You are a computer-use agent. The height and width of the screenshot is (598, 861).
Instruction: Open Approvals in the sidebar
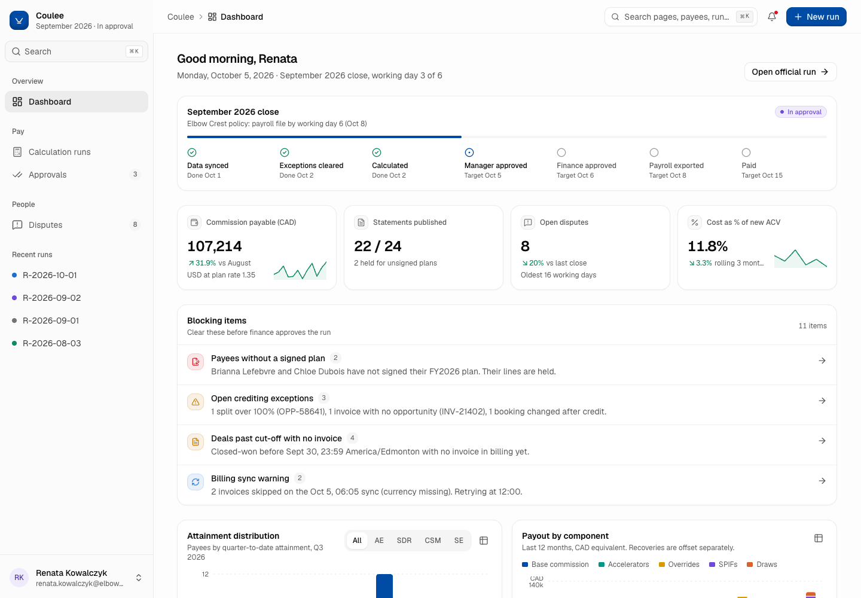[77, 175]
